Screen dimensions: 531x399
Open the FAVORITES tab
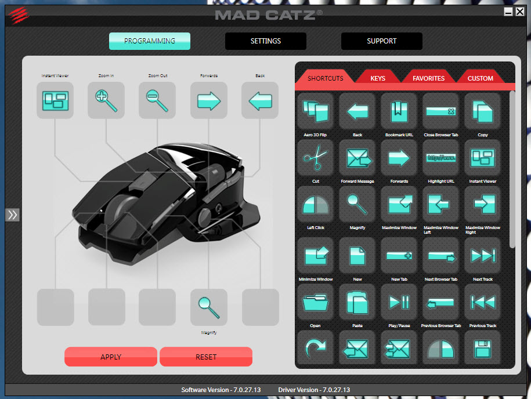pos(428,78)
